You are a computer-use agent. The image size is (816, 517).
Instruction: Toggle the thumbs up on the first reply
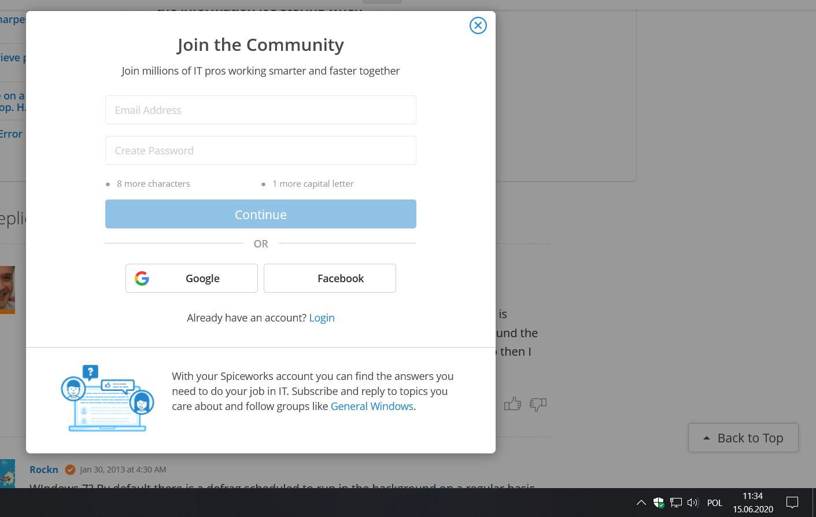(512, 404)
